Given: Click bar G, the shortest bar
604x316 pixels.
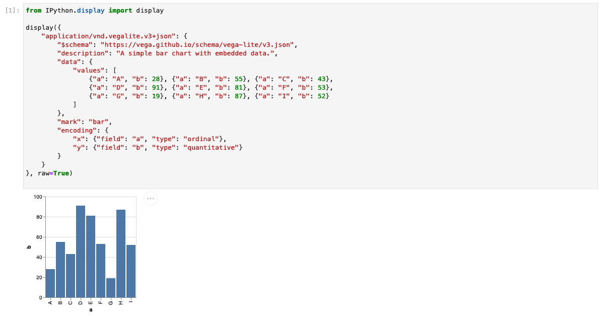Looking at the screenshot, I should pos(111,288).
